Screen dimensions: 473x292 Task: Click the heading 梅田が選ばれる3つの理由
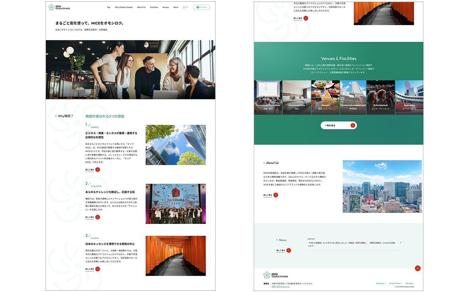point(105,116)
